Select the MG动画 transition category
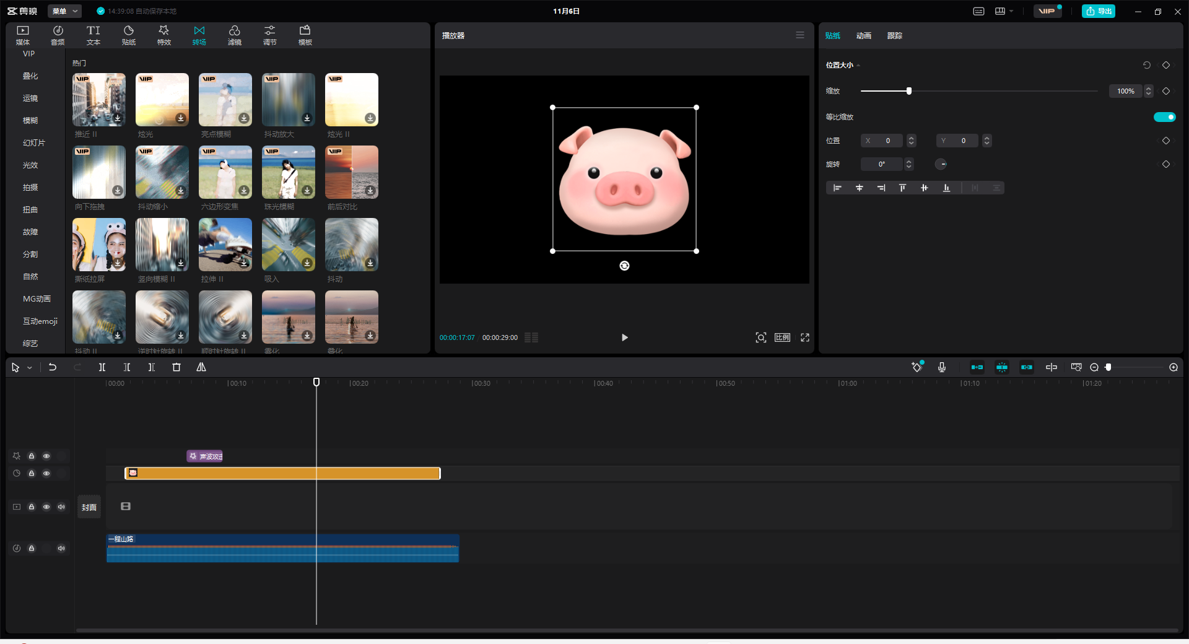This screenshot has width=1189, height=644. (x=37, y=298)
